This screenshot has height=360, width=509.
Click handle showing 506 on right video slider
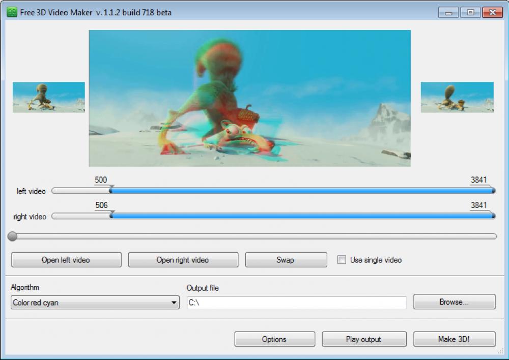point(111,216)
